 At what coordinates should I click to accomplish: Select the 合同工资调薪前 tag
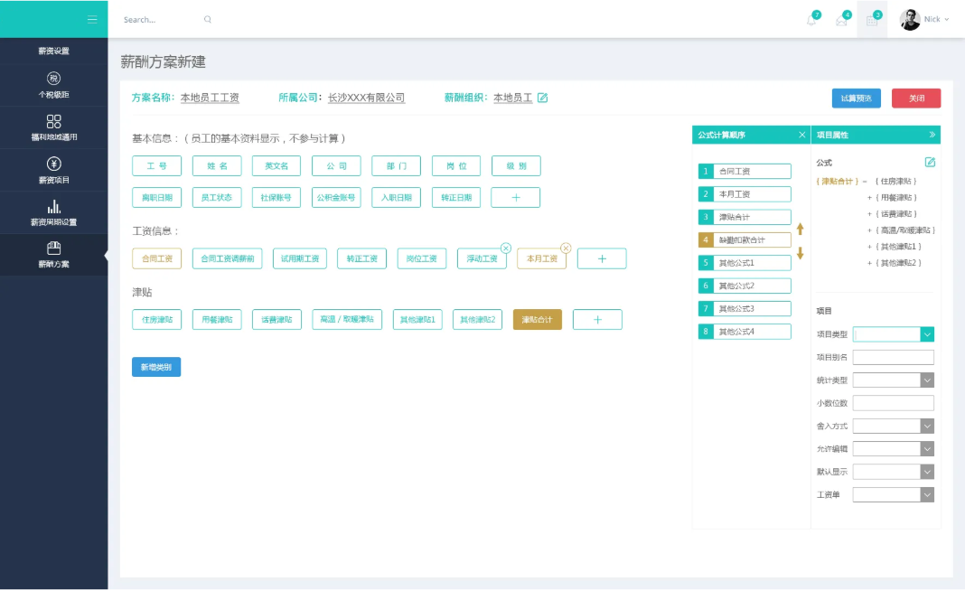(227, 258)
